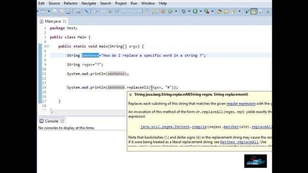Click the 'package test;' line
Image resolution: width=308 pixels, height=173 pixels.
point(64,28)
